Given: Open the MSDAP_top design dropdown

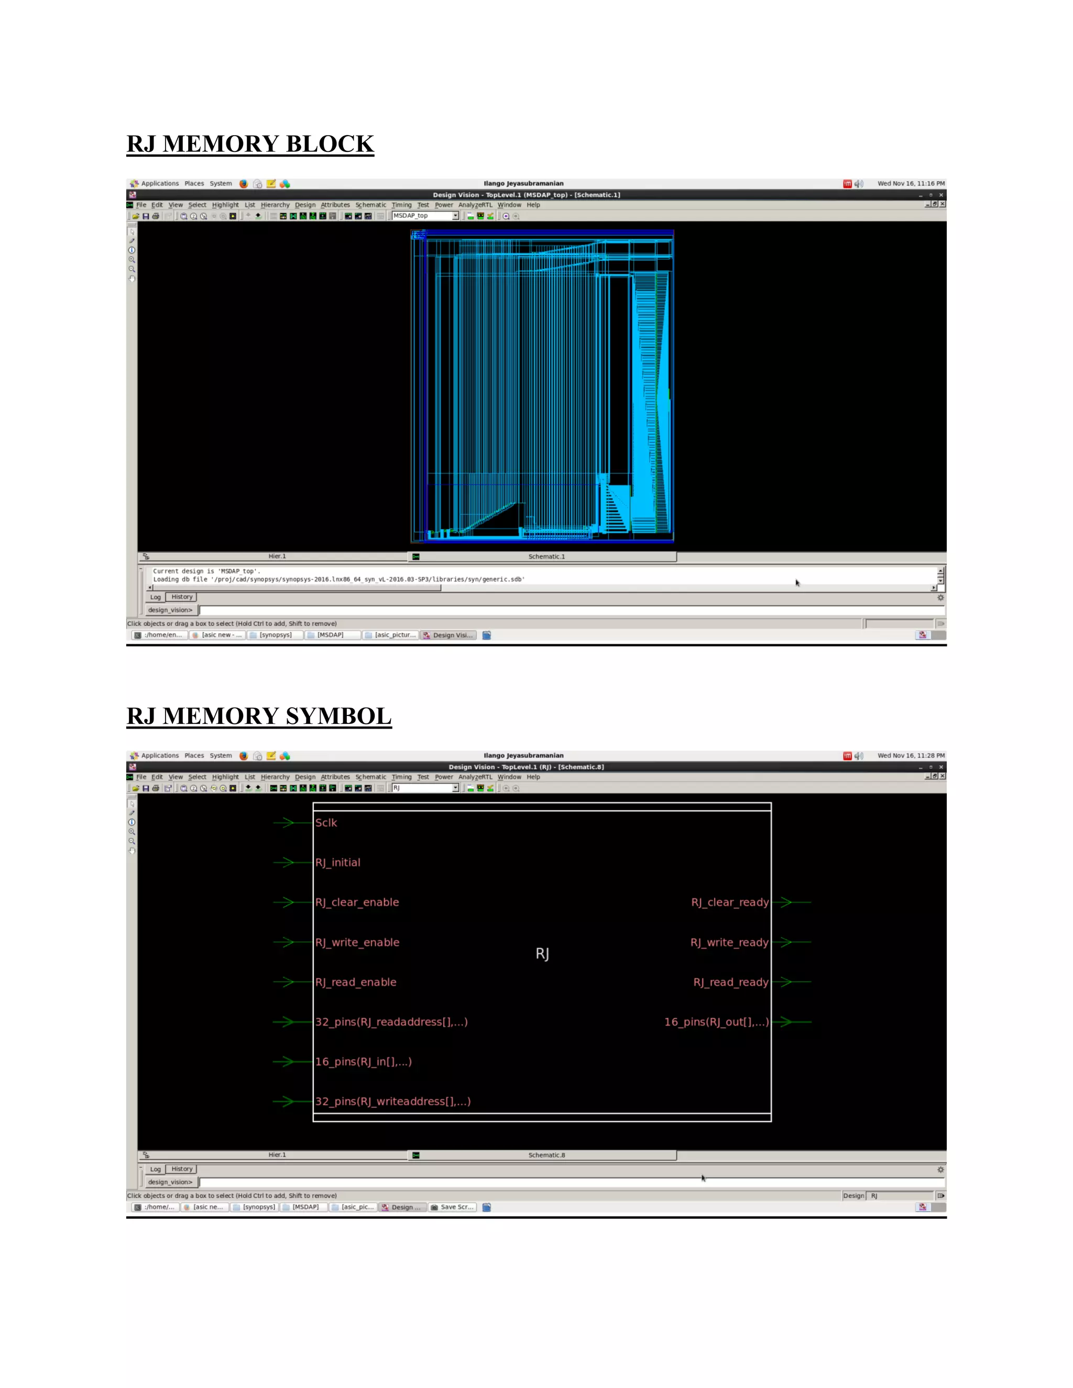Looking at the screenshot, I should click(455, 216).
